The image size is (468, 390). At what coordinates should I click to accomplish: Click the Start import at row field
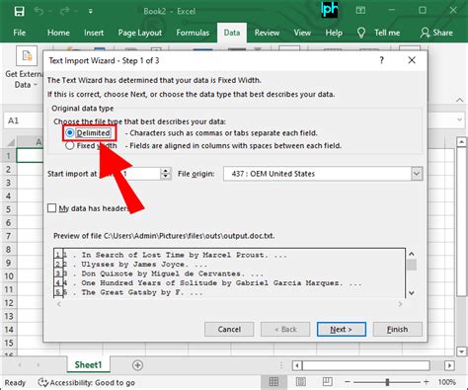point(141,174)
